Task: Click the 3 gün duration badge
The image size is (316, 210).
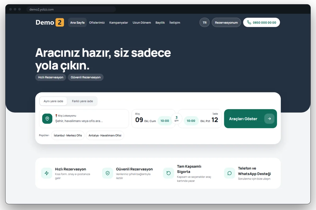Action: 176,119
